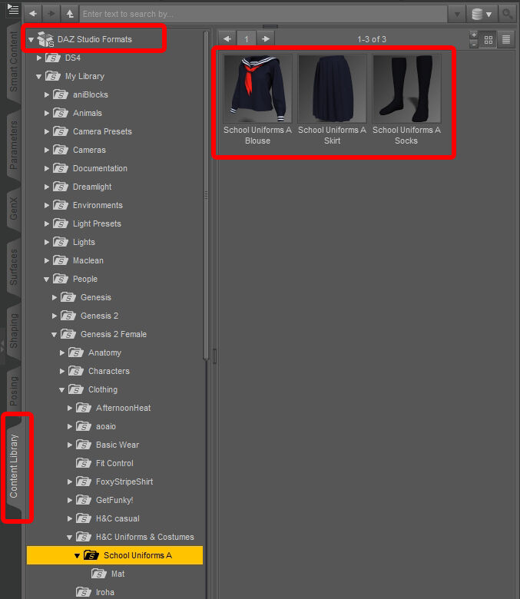Go to next results page
The height and width of the screenshot is (599, 520).
[x=266, y=39]
